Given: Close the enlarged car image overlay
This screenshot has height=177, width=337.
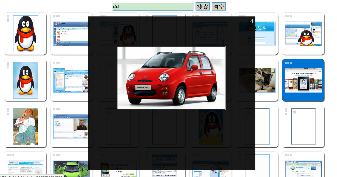Looking at the screenshot, I should click(251, 21).
